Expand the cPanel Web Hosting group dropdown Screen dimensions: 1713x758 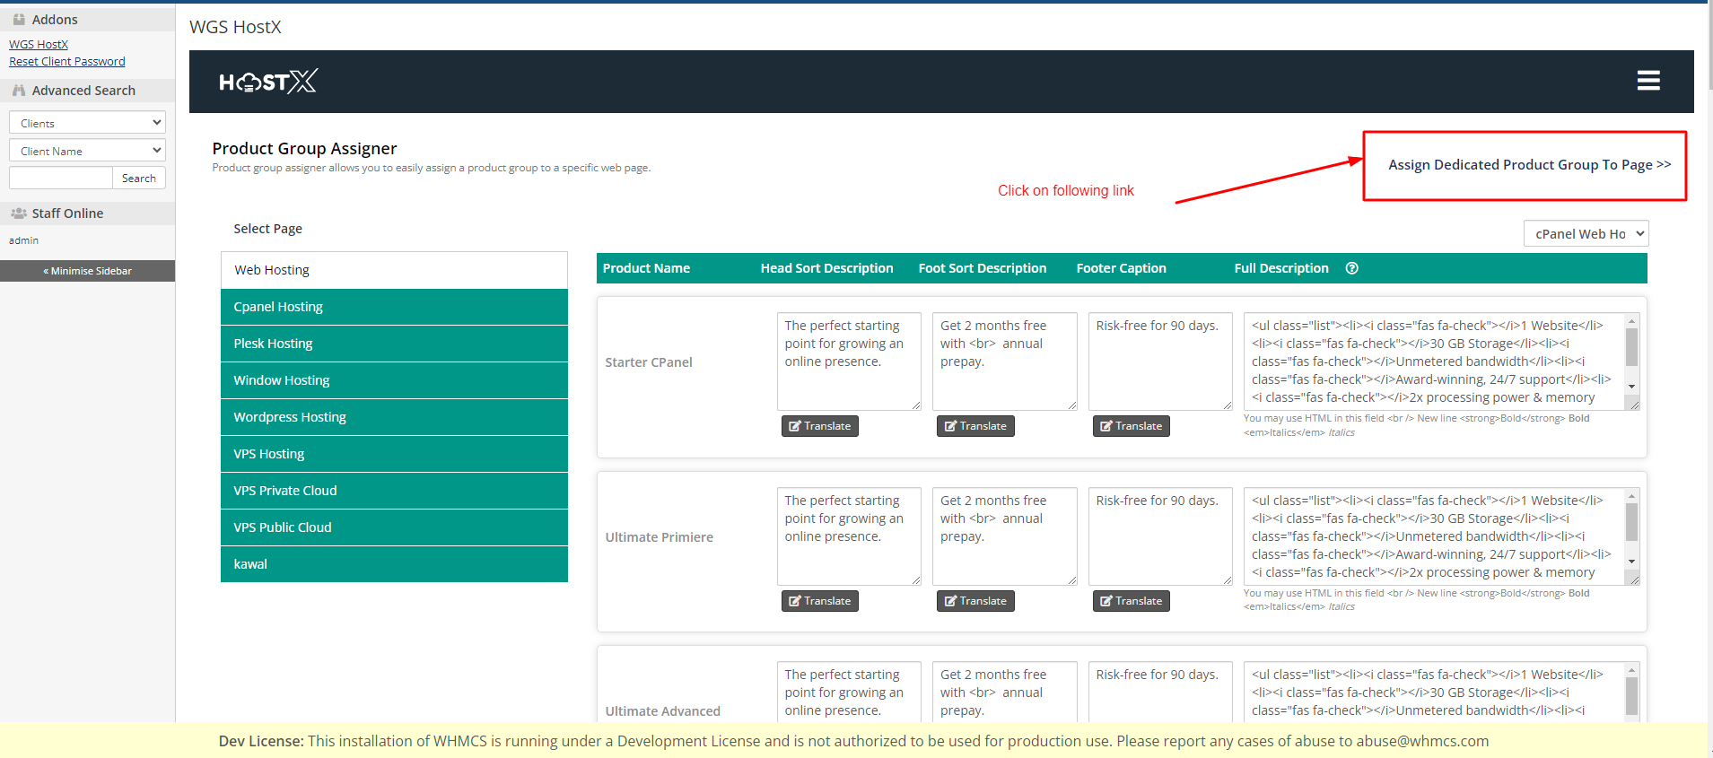pos(1586,234)
